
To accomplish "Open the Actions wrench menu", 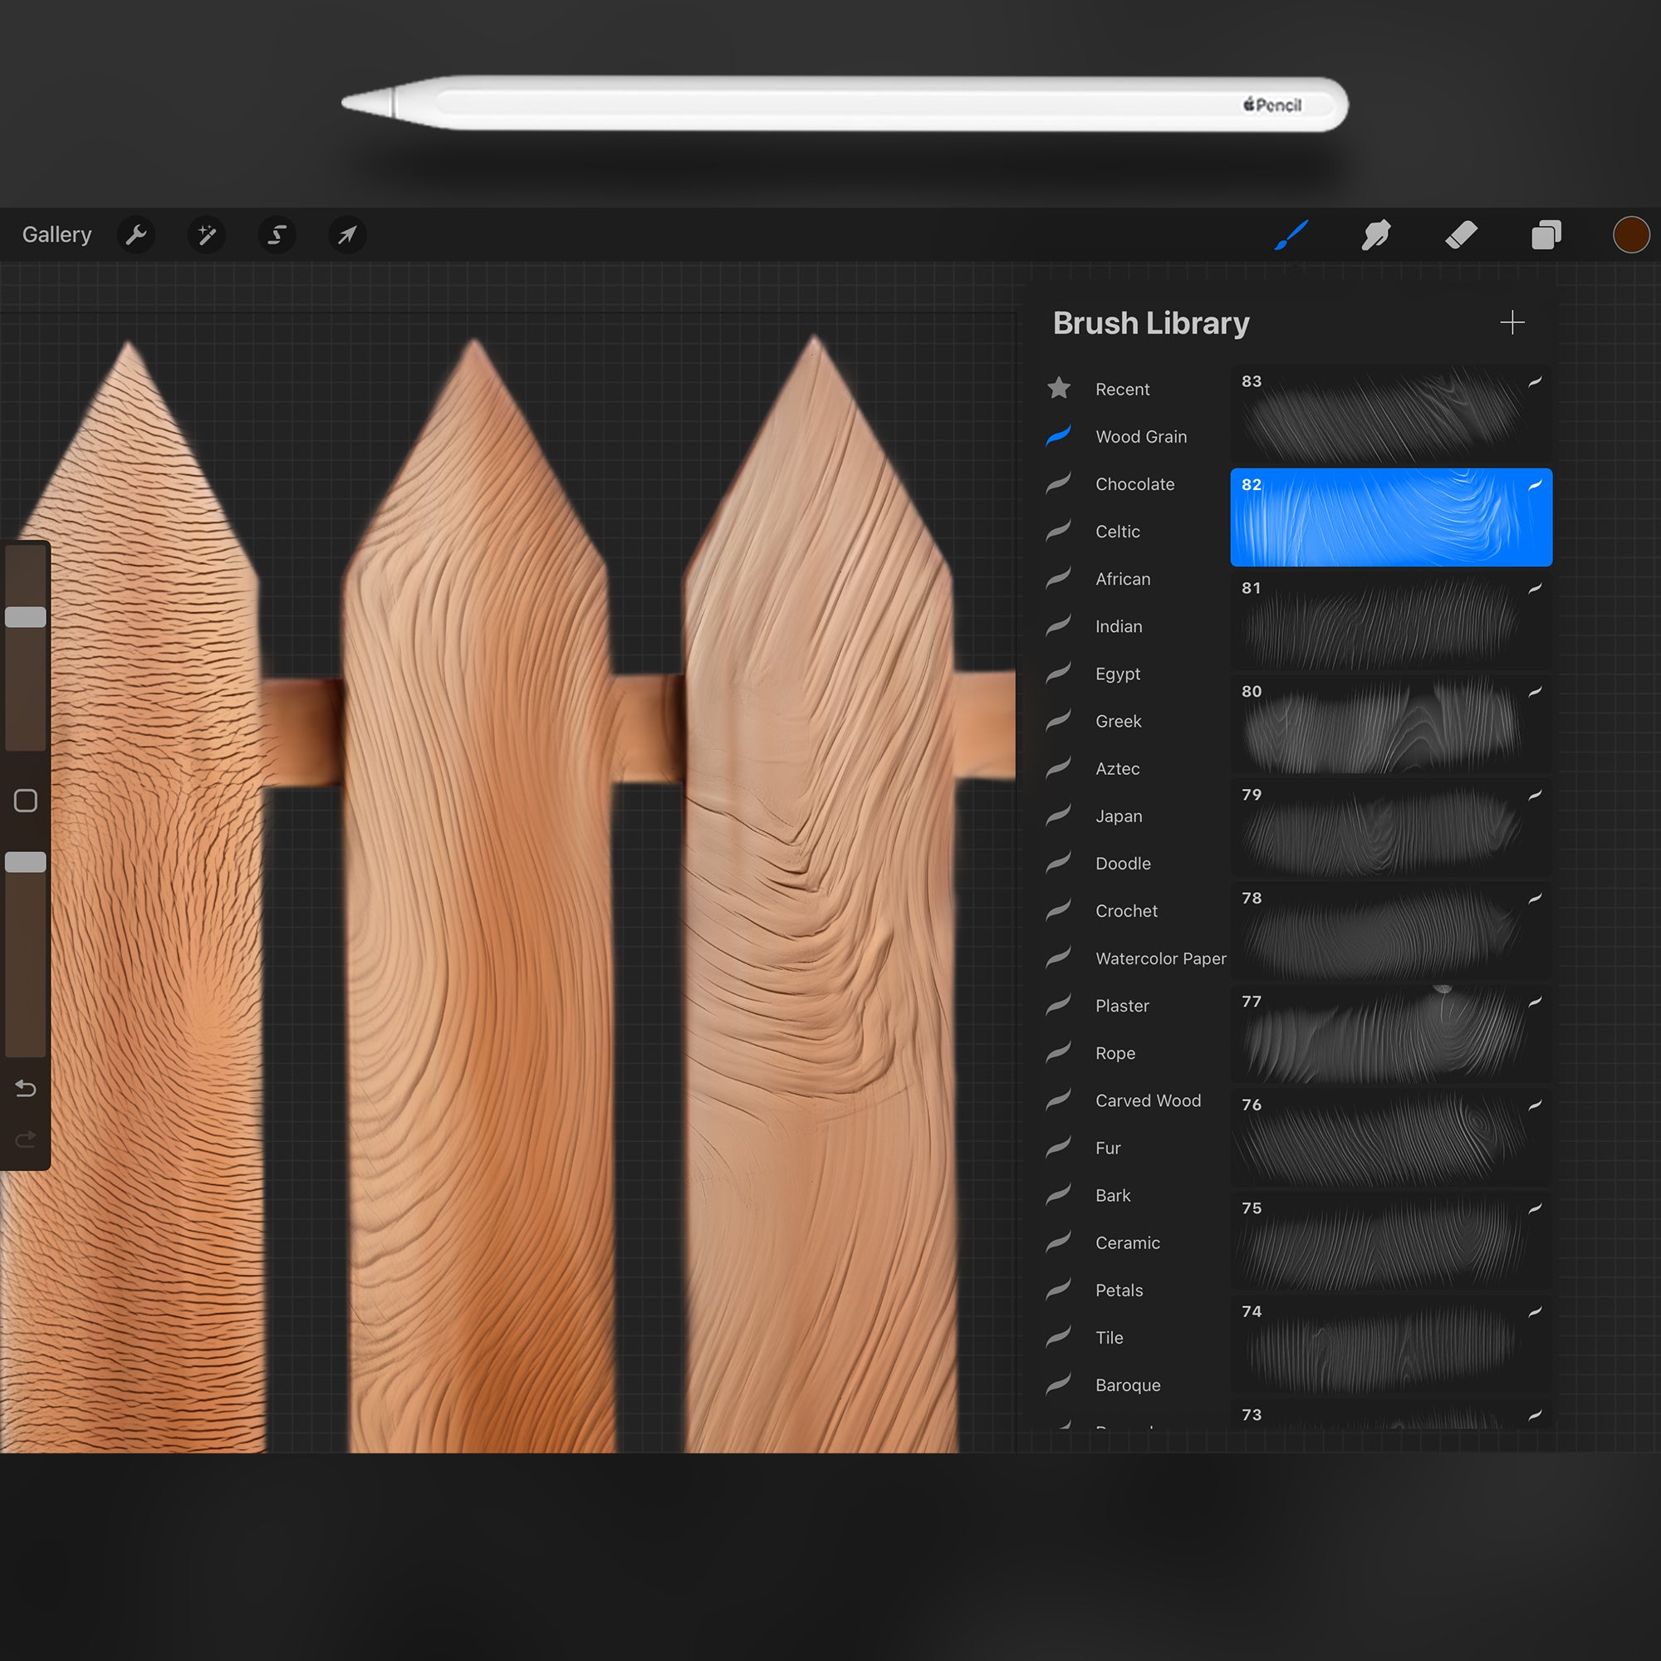I will click(136, 235).
